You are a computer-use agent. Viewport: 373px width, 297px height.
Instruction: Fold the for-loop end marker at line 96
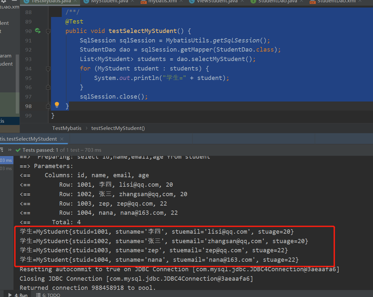coord(48,87)
